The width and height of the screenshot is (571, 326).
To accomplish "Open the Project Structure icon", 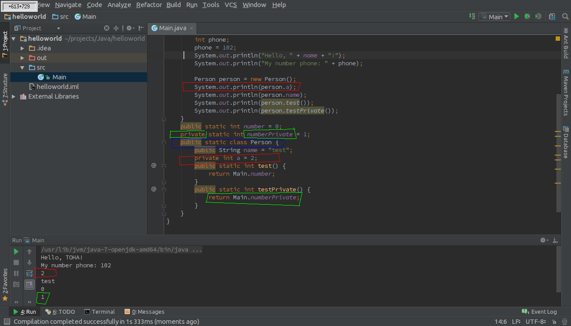I will (x=552, y=17).
